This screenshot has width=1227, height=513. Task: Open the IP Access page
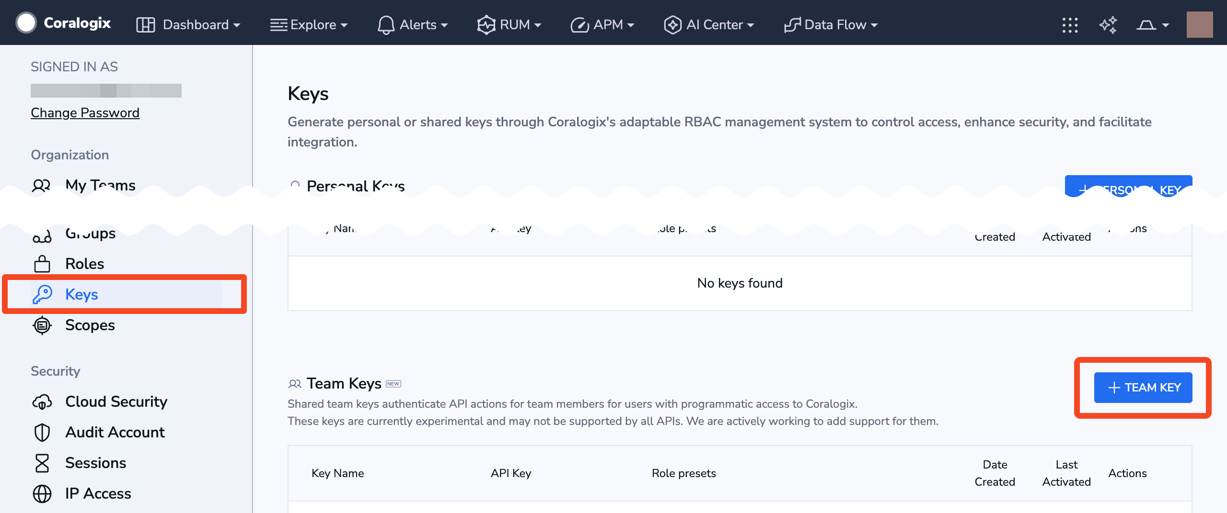click(x=98, y=493)
